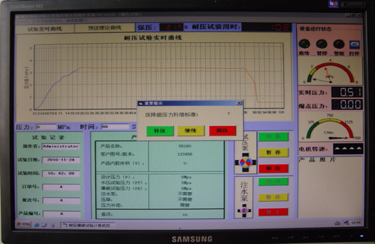This screenshot has height=244, width=375.
Task: Click the 打开 icon in device status panel
Action: pyautogui.click(x=354, y=45)
